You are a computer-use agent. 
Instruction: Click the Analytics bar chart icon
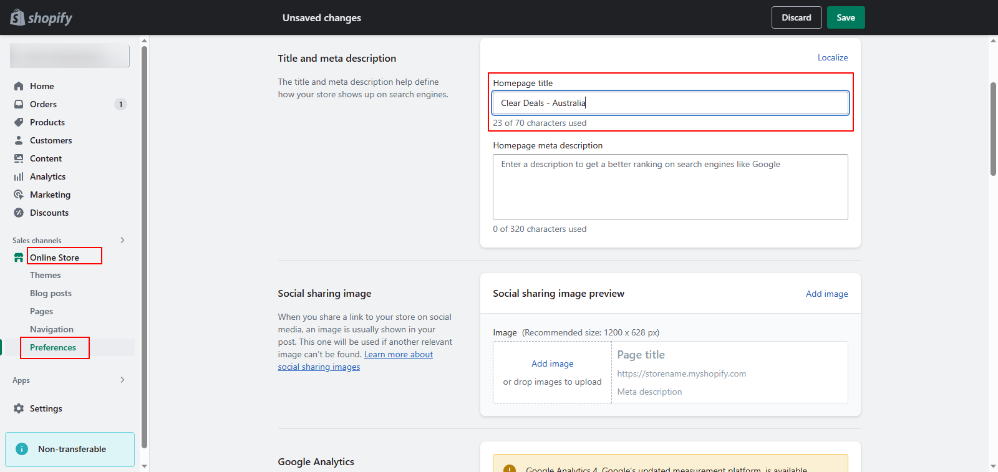click(x=19, y=176)
